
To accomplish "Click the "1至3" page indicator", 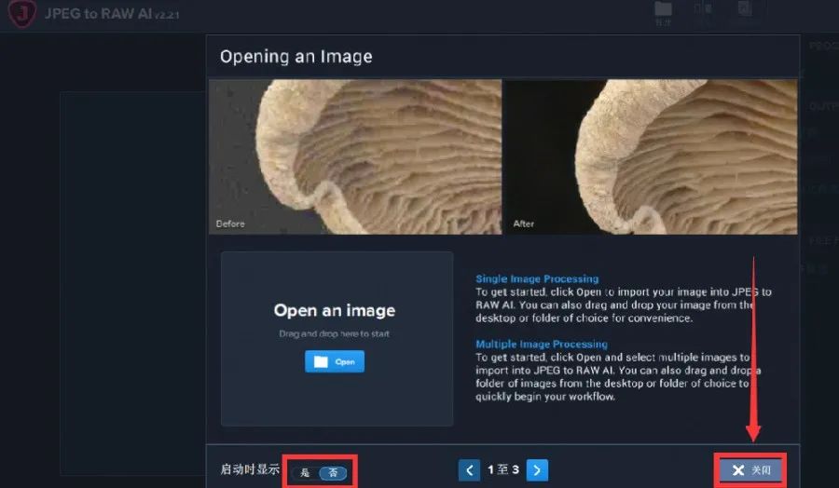I will coord(503,469).
